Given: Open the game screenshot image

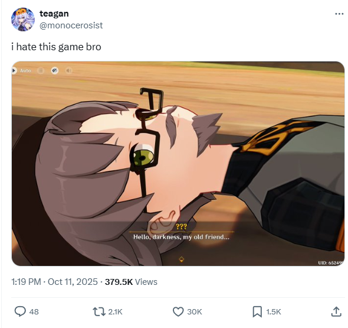Looking at the screenshot, I should (x=178, y=164).
